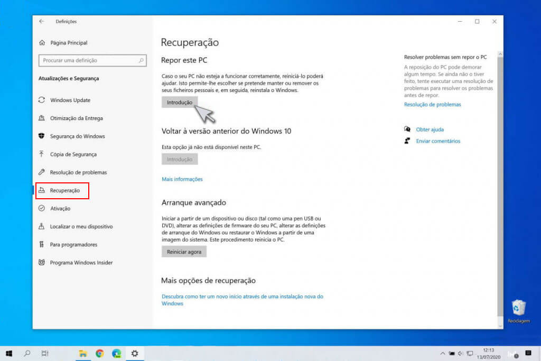Open Página Principal home icon
541x361 pixels.
(x=42, y=43)
